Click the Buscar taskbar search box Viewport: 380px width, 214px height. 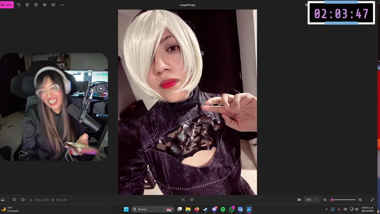click(153, 209)
